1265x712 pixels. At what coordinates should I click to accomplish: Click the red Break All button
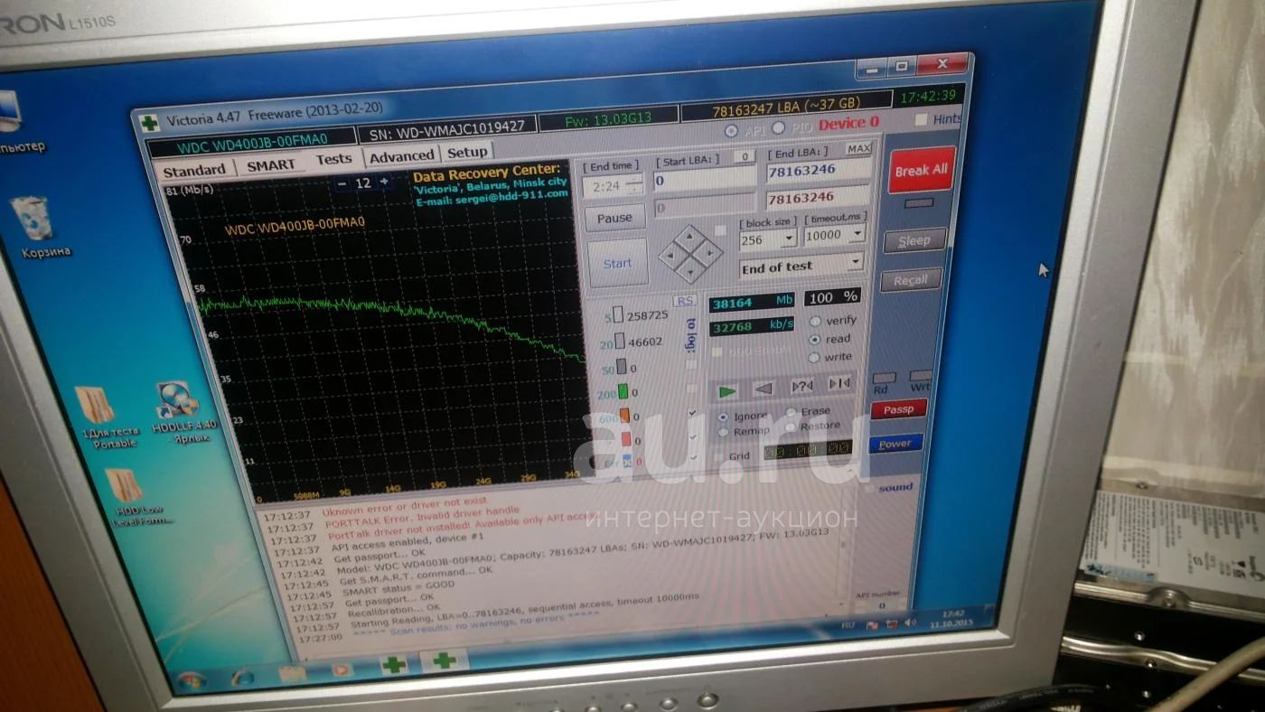(x=921, y=169)
